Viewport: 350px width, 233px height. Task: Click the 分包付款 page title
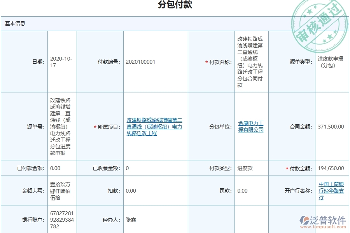point(175,6)
